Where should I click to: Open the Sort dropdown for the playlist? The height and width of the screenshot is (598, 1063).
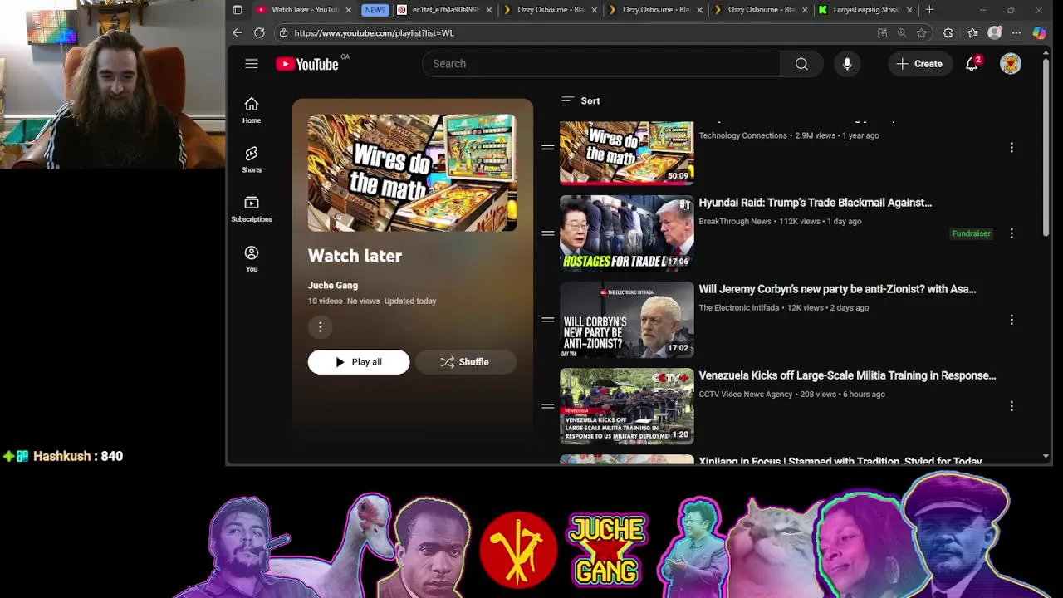tap(580, 100)
